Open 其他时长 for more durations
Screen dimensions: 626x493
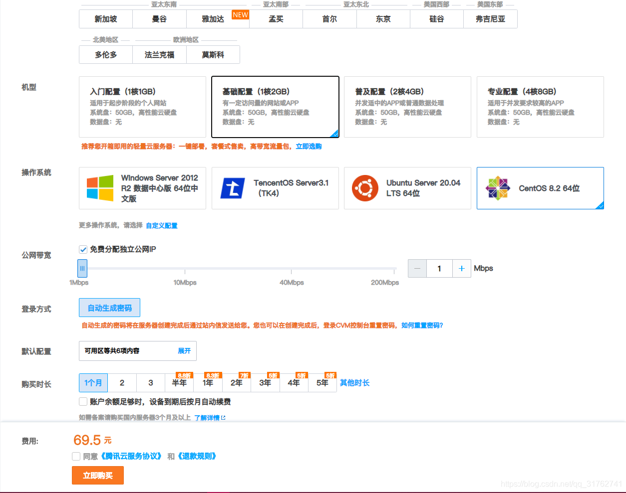click(x=354, y=383)
